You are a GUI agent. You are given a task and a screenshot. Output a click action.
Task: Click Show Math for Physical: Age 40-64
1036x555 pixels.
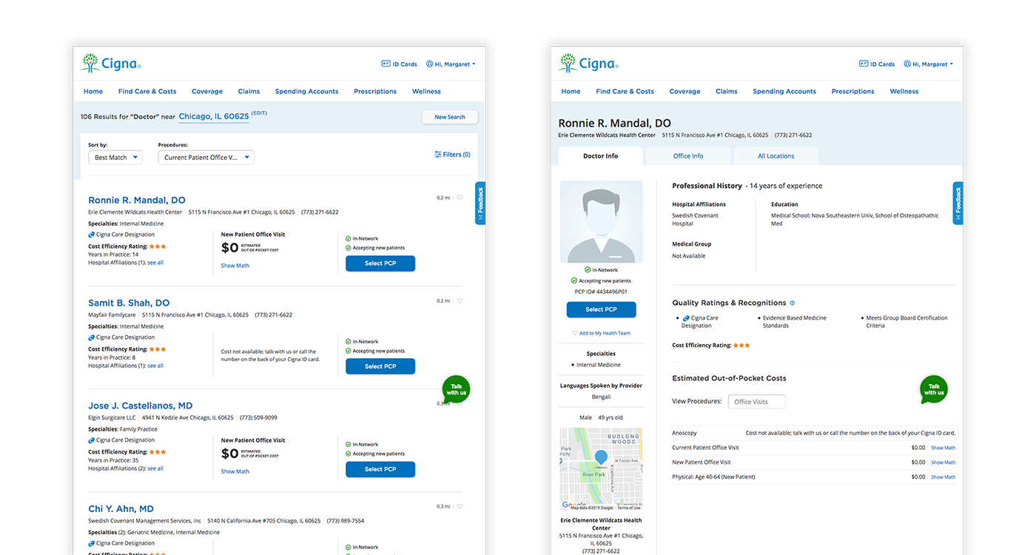[x=943, y=477]
